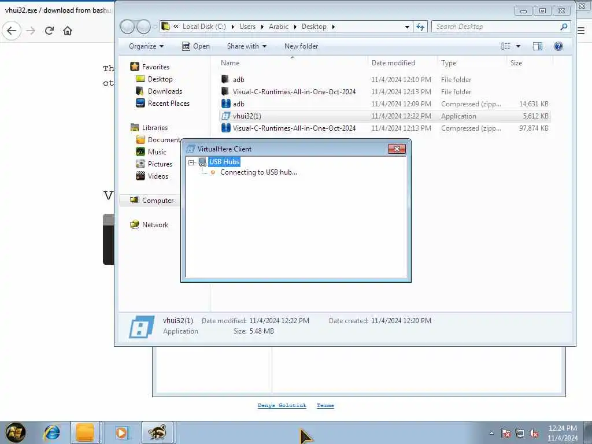Open the Organize menu in Explorer
Screen dimensions: 592x444
(146, 46)
